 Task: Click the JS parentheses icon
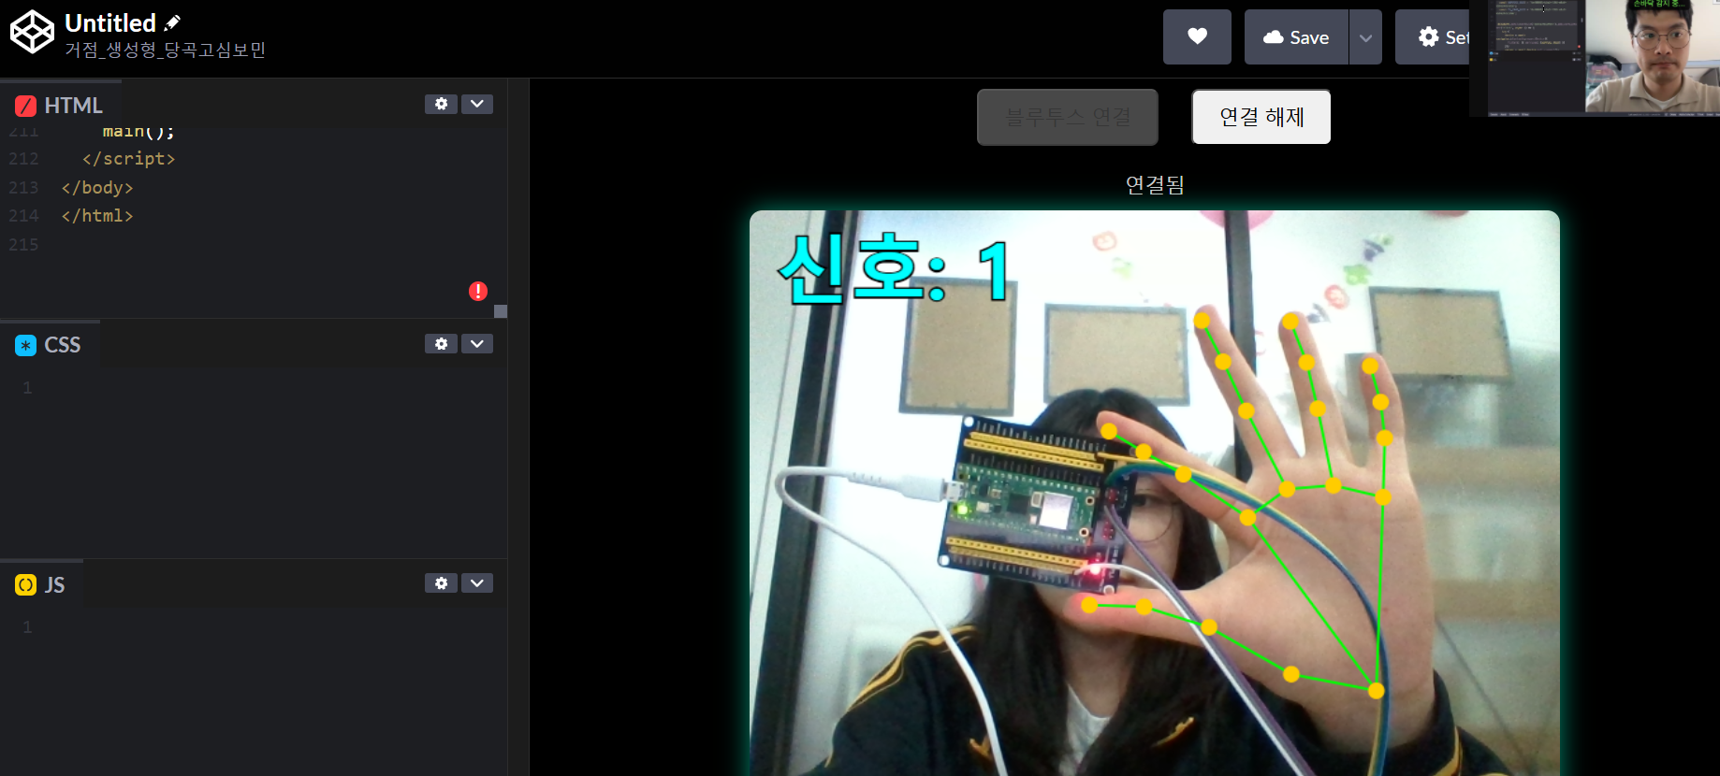click(26, 584)
